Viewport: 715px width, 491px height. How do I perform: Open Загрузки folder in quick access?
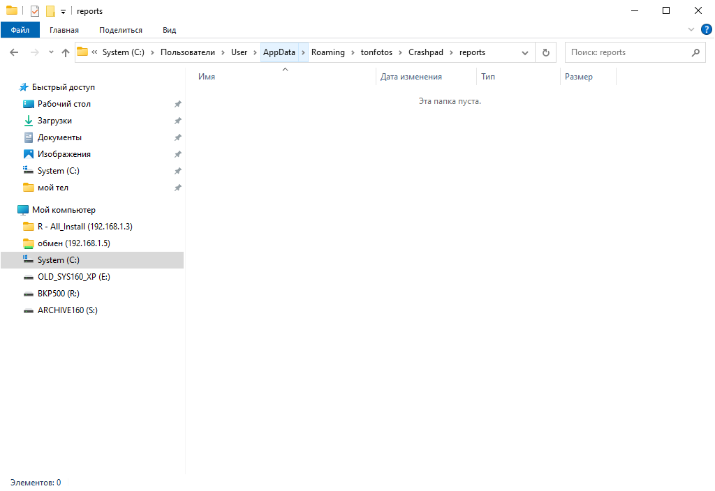tap(54, 121)
